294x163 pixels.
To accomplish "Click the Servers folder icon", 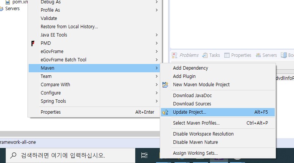I will coord(2,9).
